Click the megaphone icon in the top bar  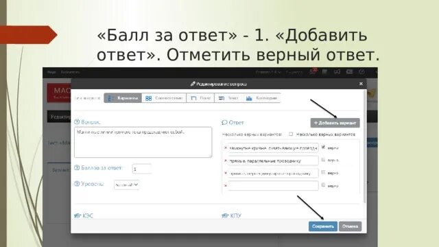pos(337,71)
